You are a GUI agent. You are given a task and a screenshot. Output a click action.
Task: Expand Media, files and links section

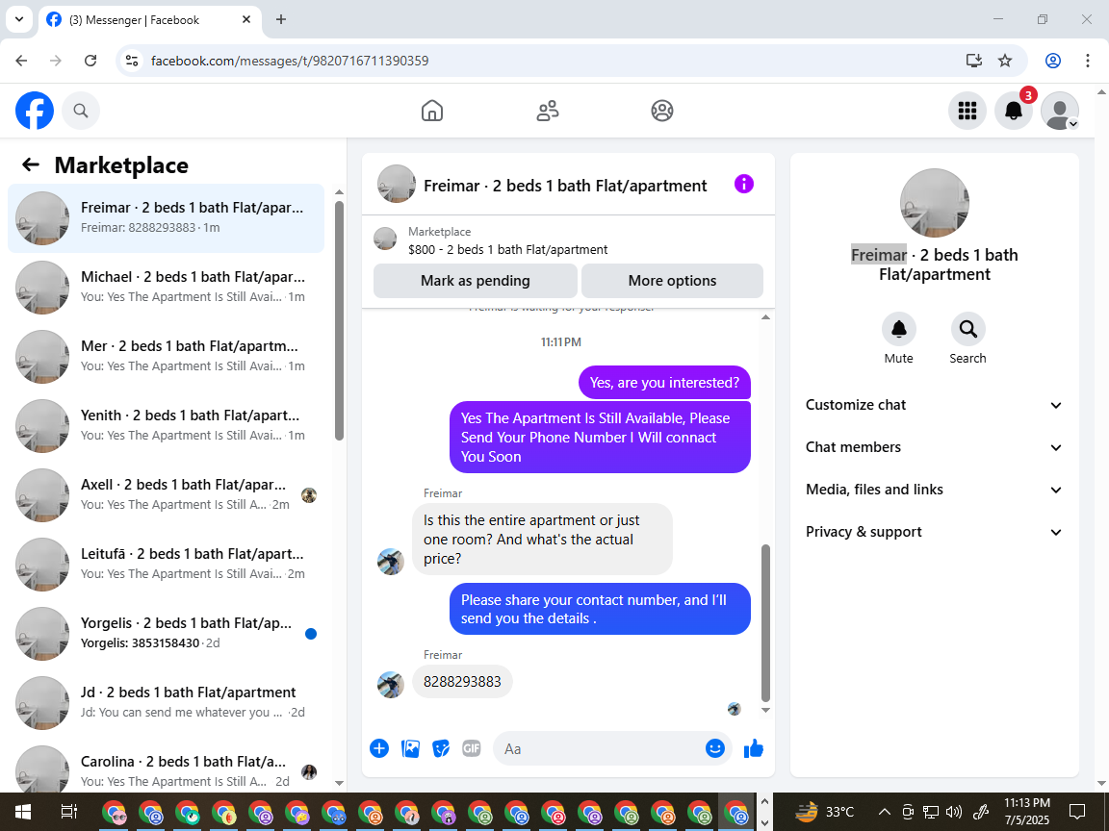pos(934,490)
